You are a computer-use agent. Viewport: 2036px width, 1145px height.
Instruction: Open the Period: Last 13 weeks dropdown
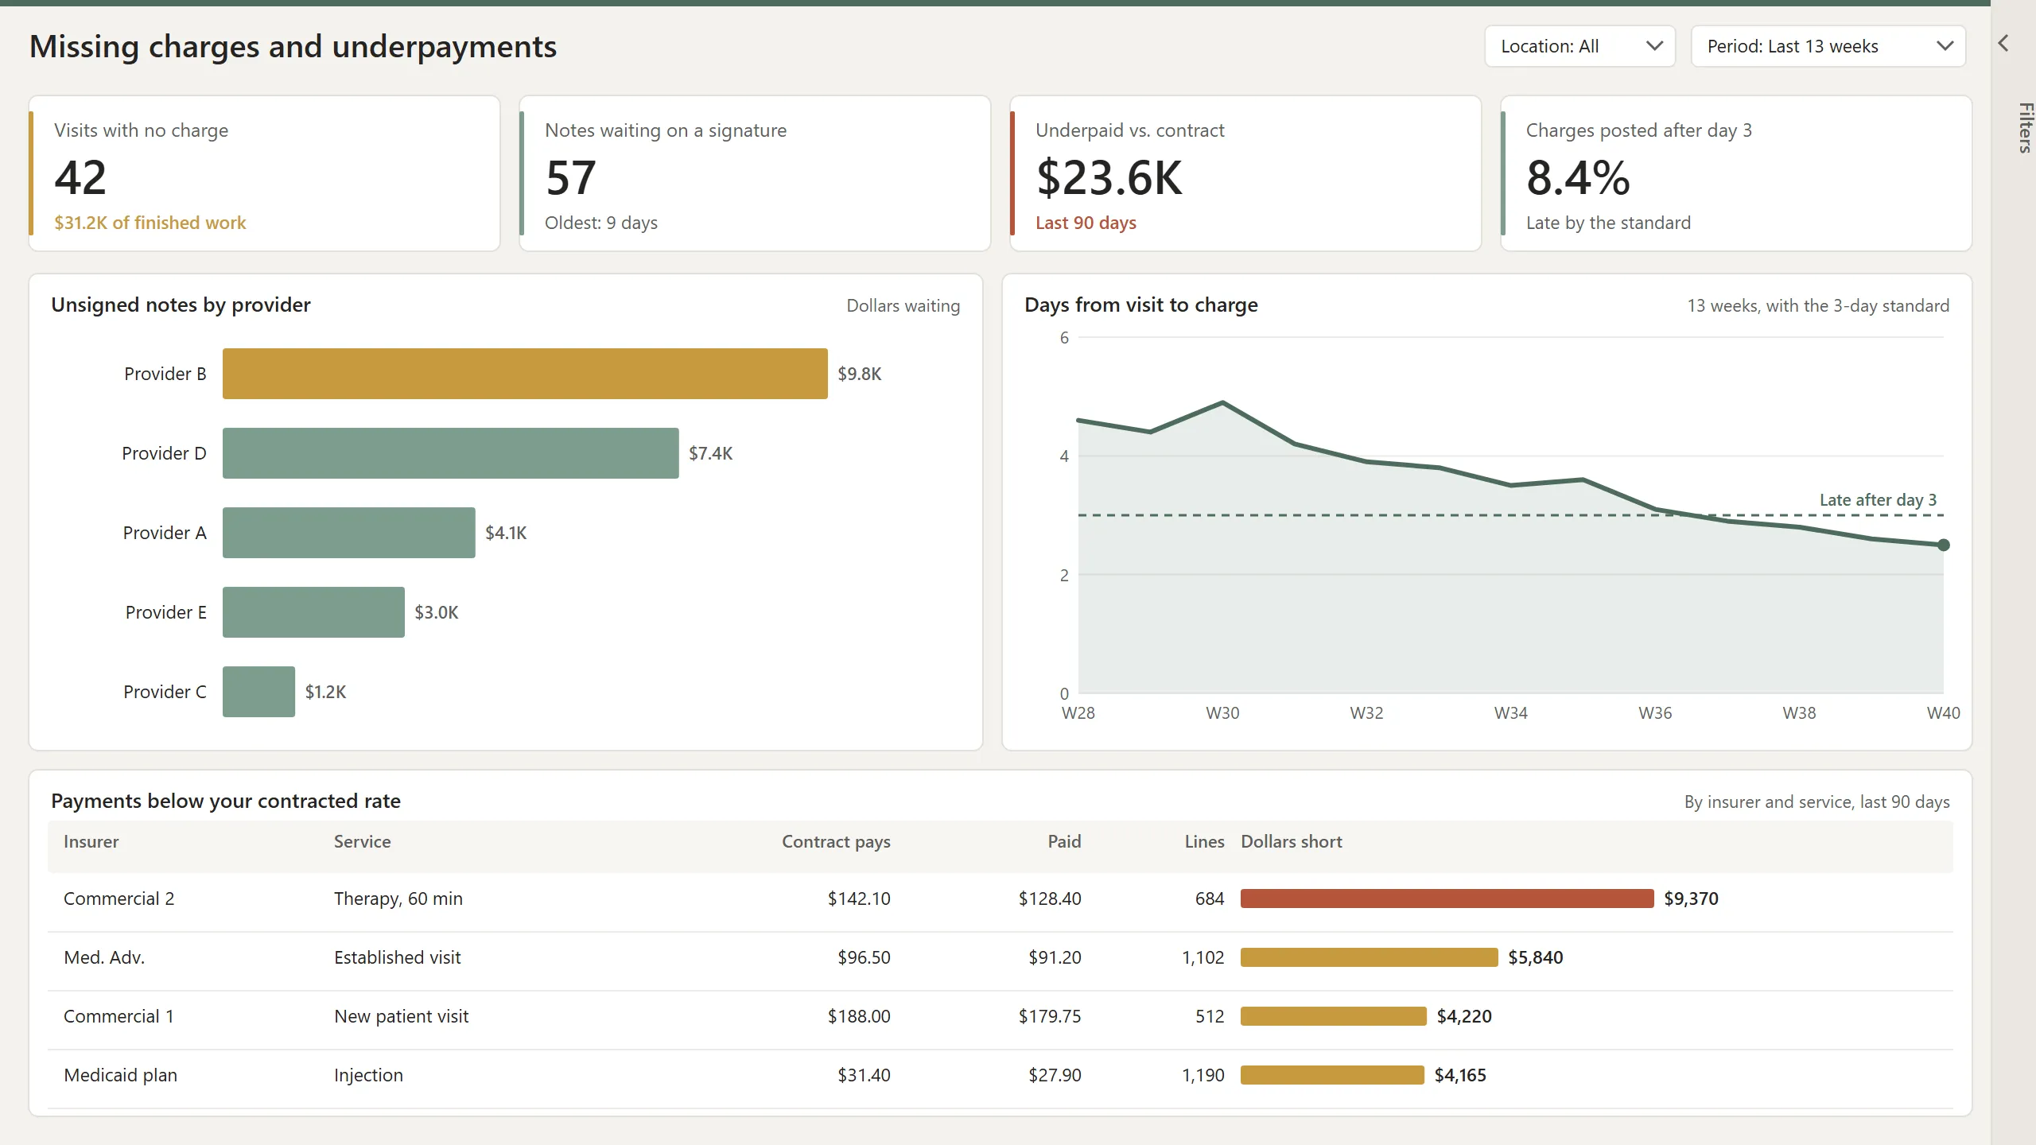[x=1828, y=46]
